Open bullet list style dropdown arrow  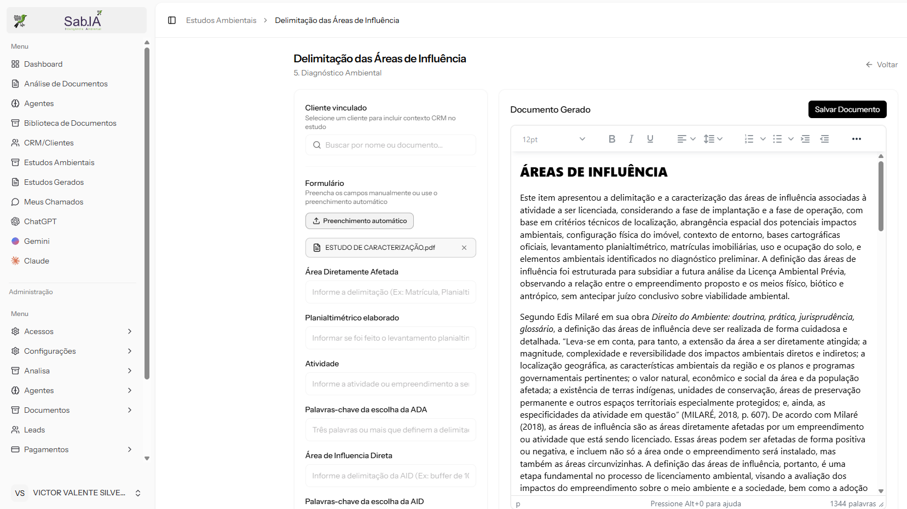(790, 139)
